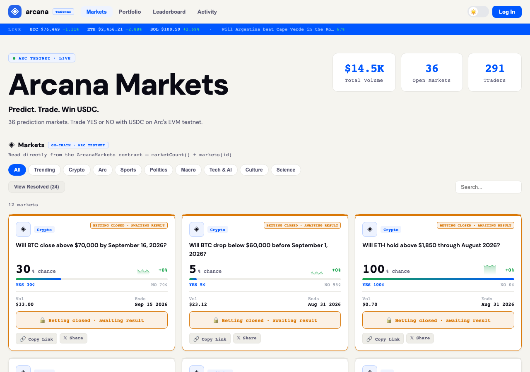Click the diamond icon beside Markets heading

pyautogui.click(x=12, y=145)
